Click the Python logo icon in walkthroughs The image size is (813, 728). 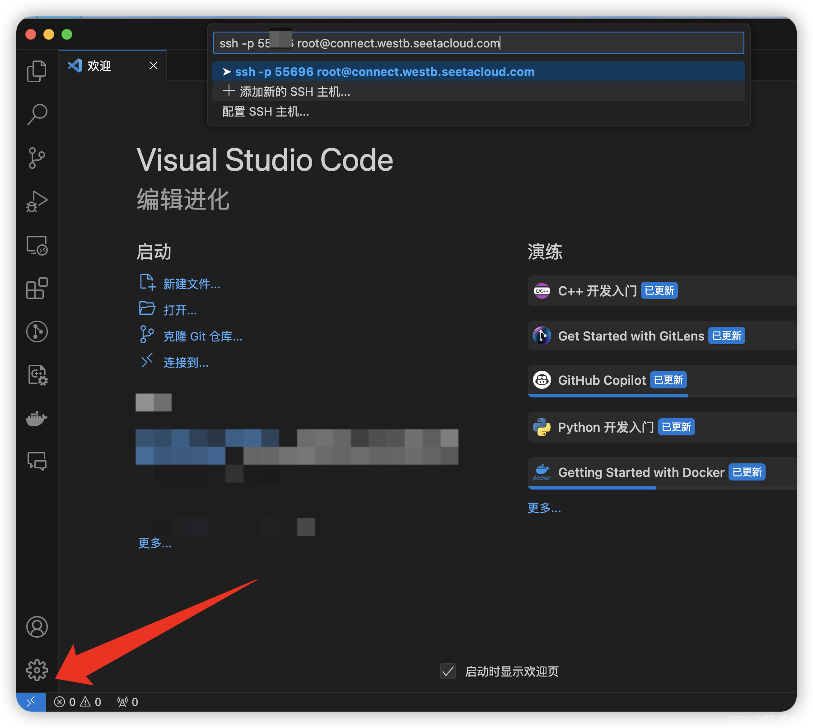[x=542, y=427]
